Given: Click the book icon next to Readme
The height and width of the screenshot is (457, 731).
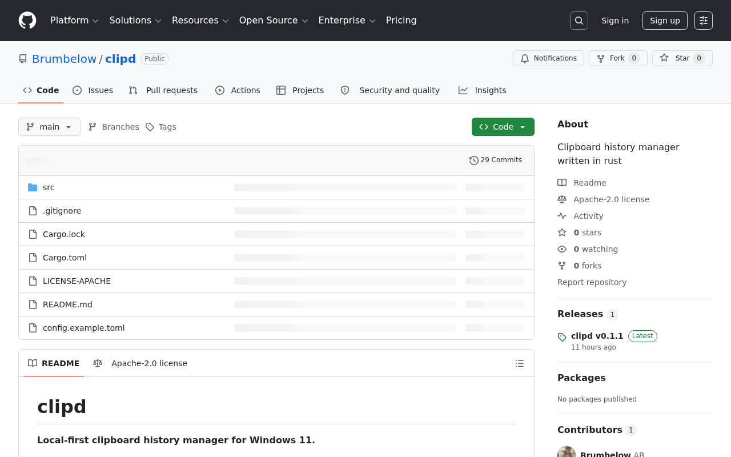Looking at the screenshot, I should pyautogui.click(x=562, y=183).
